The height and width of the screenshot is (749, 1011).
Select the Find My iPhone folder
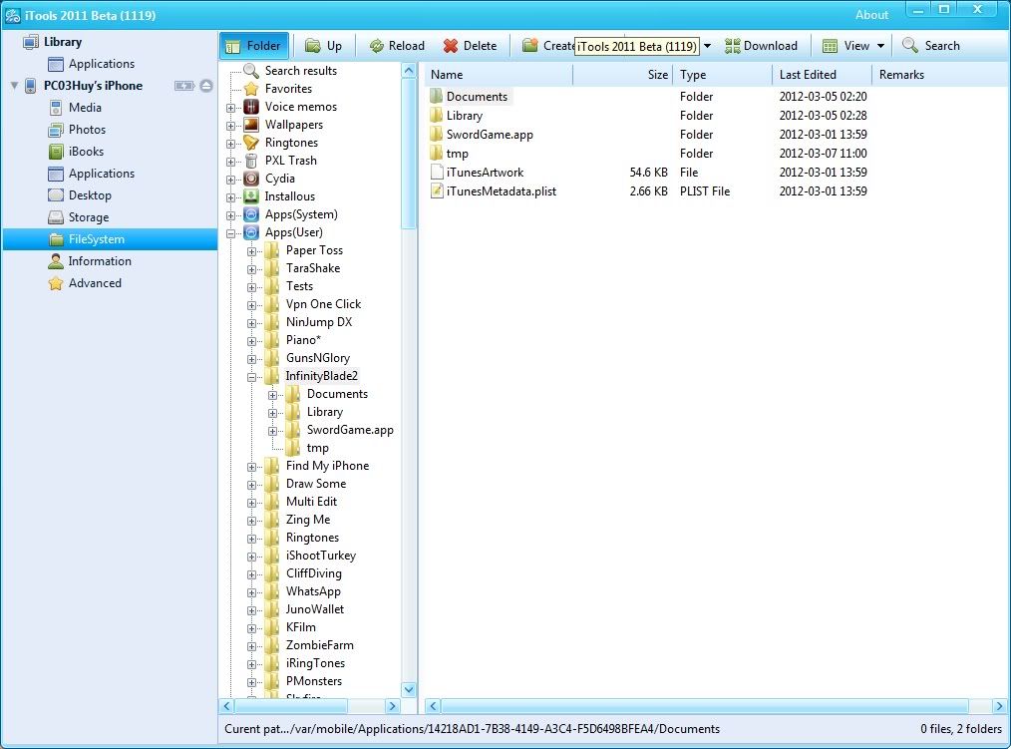328,466
